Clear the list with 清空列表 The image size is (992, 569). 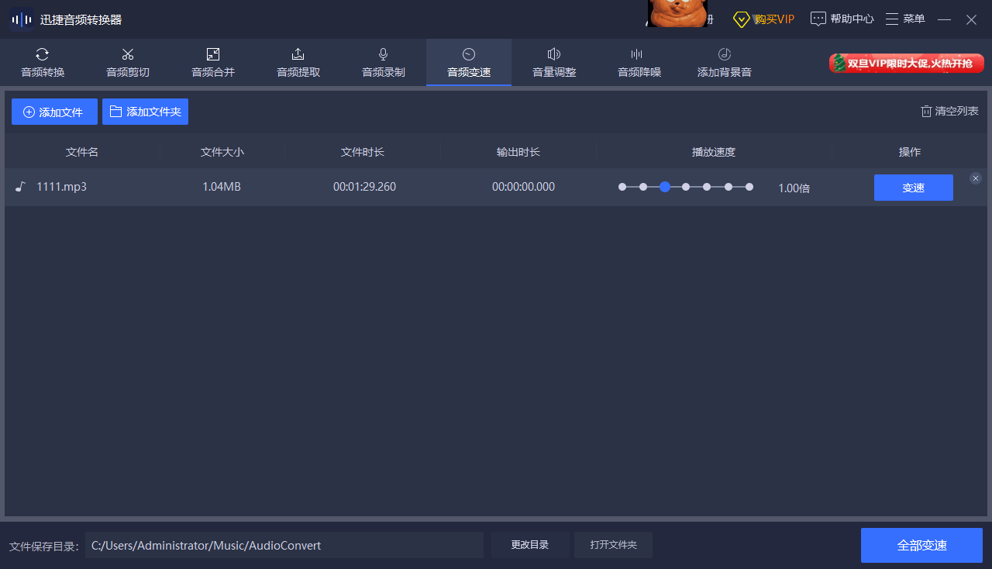949,111
